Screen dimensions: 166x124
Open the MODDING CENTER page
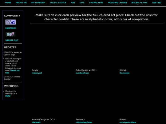pyautogui.click(x=117, y=3)
